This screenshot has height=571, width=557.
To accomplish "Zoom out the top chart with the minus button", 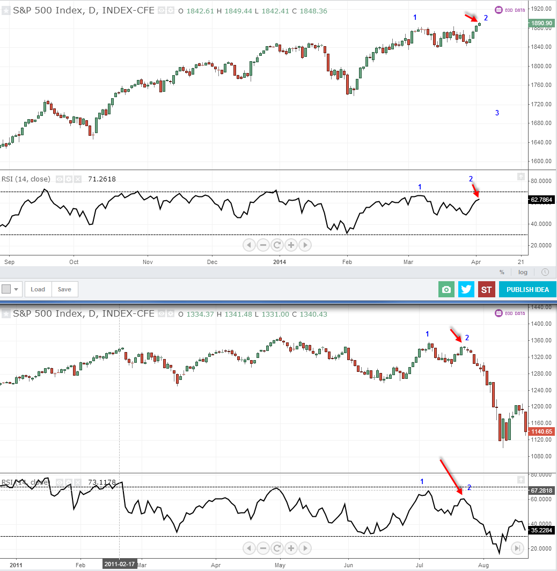I will (263, 245).
